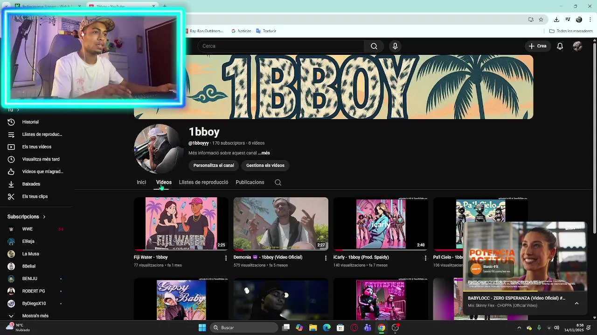The height and width of the screenshot is (335, 597).
Task: Open Chrome three-dot menu
Action: 590,20
